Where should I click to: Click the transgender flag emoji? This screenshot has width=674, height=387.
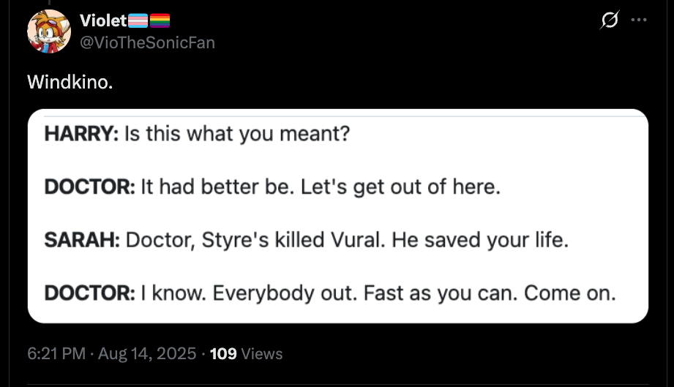(x=138, y=20)
